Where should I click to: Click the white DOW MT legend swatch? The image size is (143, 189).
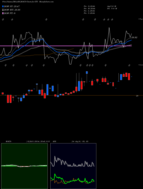[x=3, y=10]
